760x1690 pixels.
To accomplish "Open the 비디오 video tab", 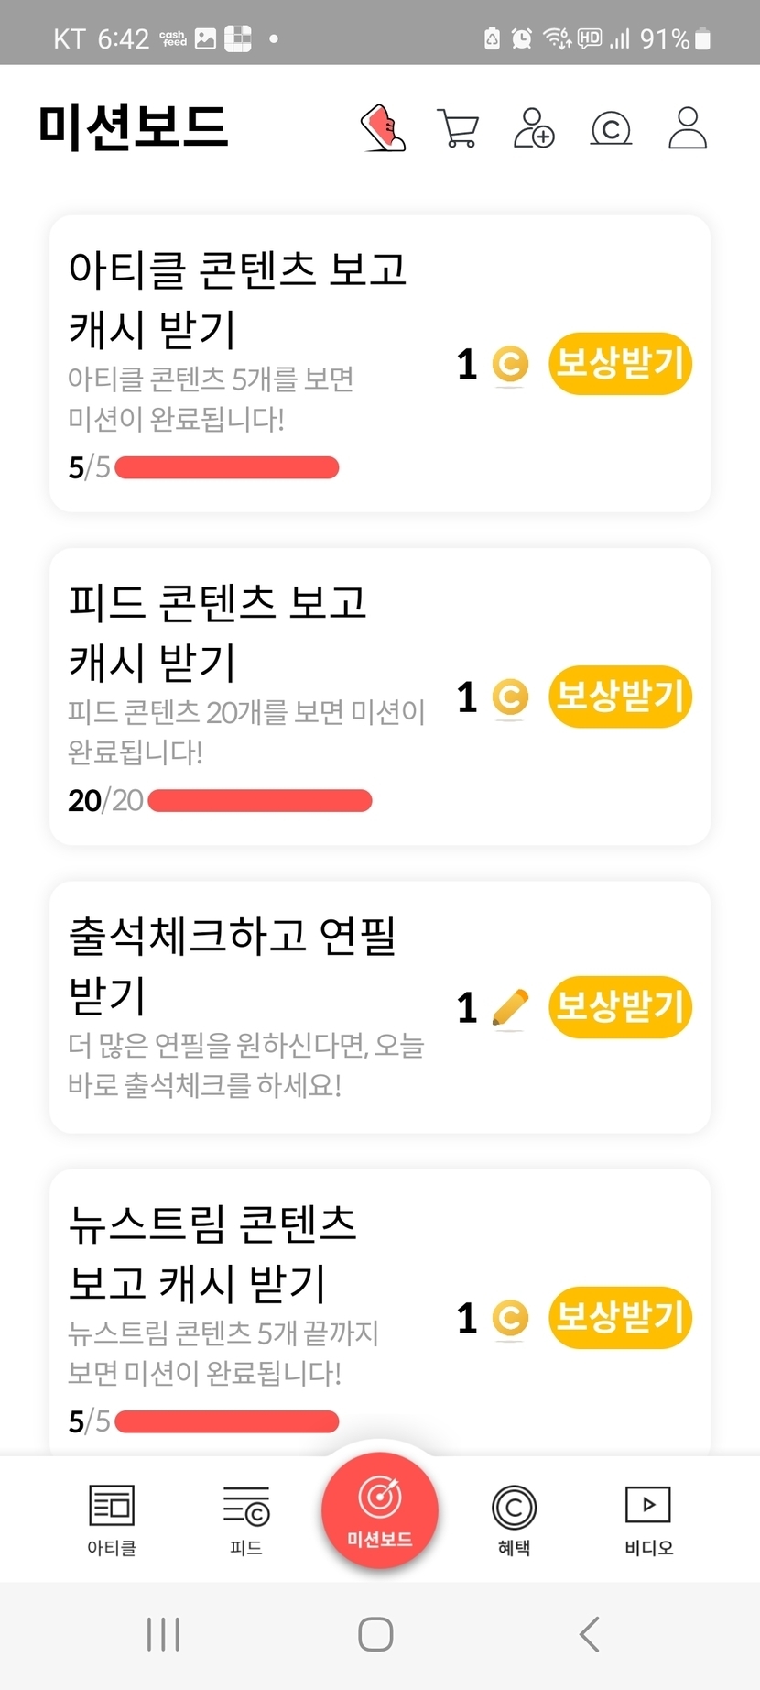I will [x=648, y=1520].
